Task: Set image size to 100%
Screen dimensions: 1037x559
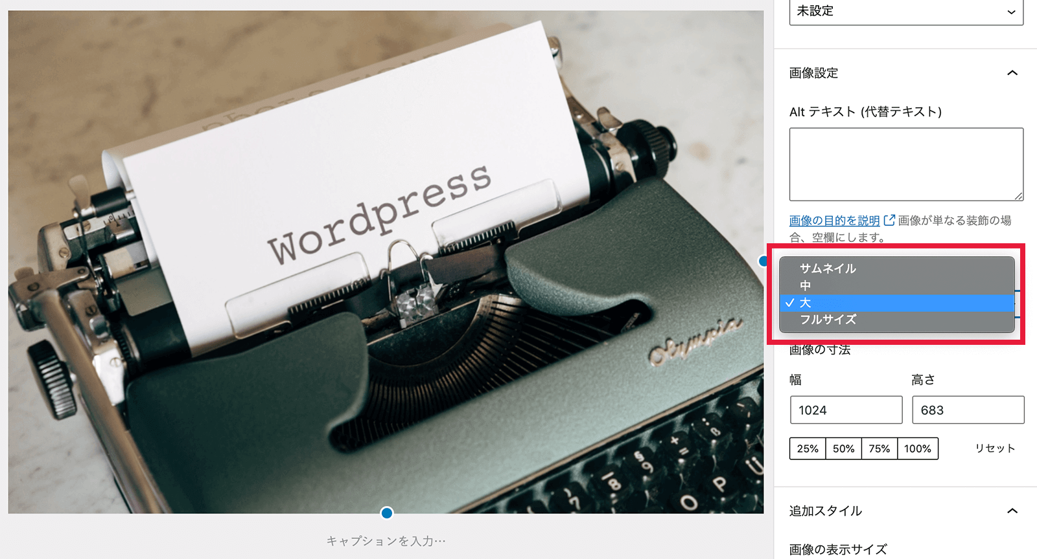Action: pos(918,448)
